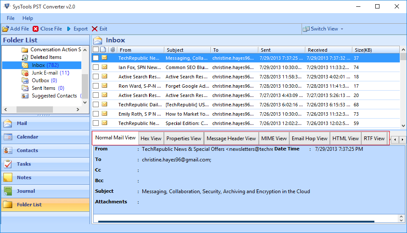Image resolution: width=407 pixels, height=233 pixels.
Task: Click view tabs scroll-left arrow
Action: coord(395,139)
